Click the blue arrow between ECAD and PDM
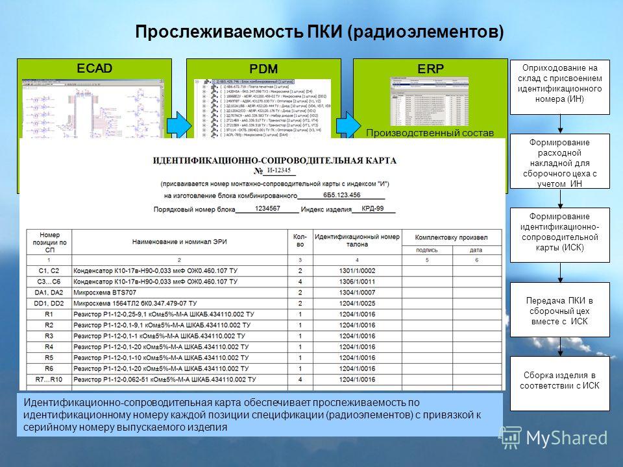The height and width of the screenshot is (467, 623). pyautogui.click(x=178, y=125)
